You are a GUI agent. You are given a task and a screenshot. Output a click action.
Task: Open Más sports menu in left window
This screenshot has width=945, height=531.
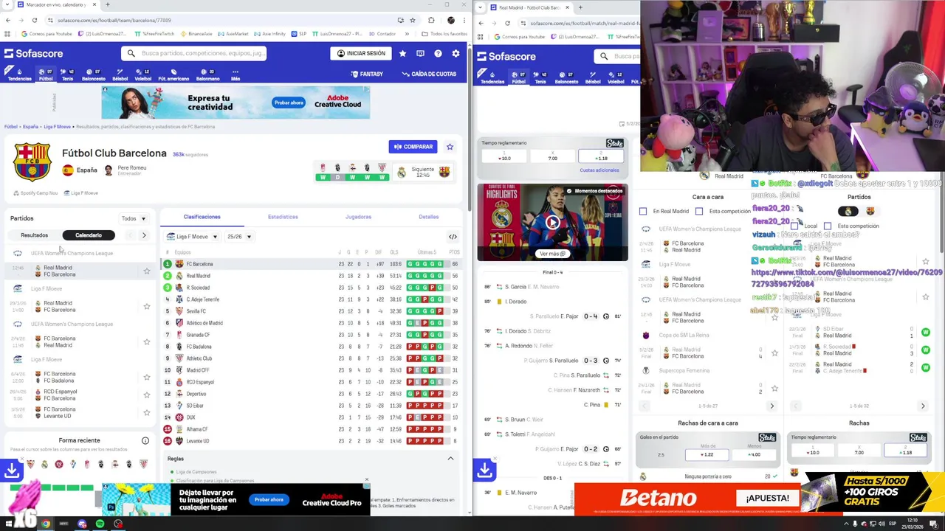(x=236, y=75)
